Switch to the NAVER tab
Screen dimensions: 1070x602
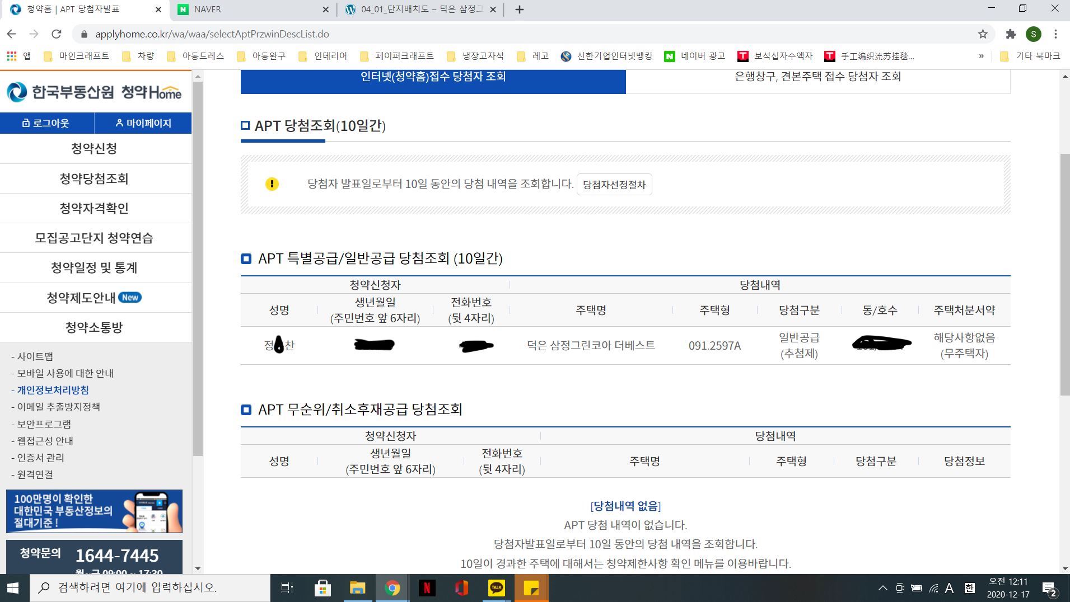252,10
